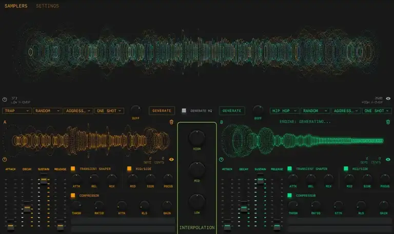Toggle sampler A's TRANSIENT SHAPER
The height and width of the screenshot is (234, 394).
[x=73, y=168]
